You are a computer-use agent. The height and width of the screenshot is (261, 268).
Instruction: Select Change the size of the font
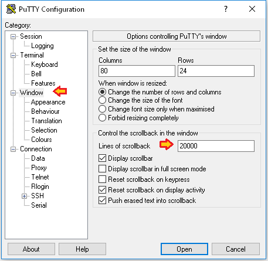(141, 100)
